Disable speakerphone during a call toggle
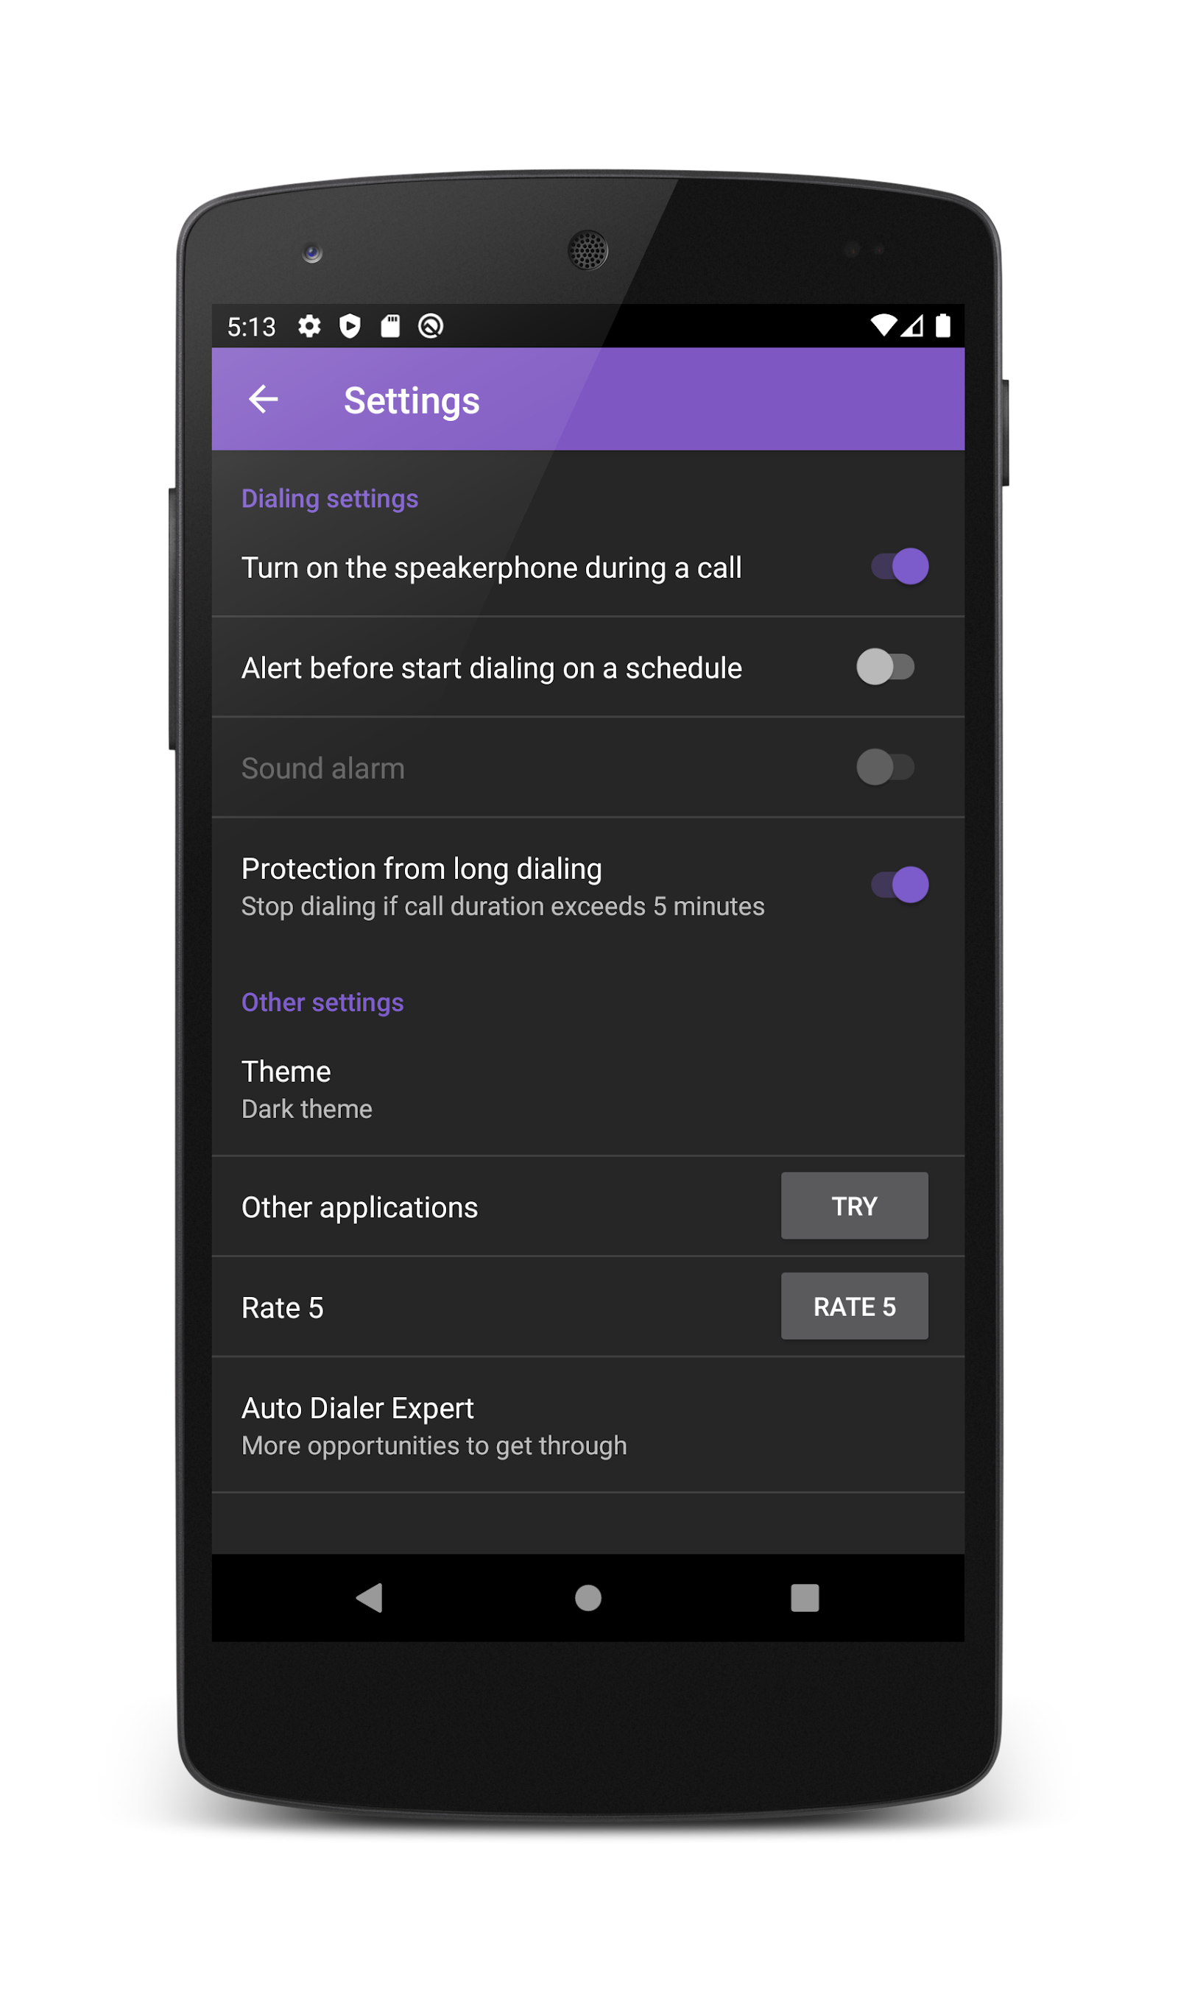 tap(900, 567)
